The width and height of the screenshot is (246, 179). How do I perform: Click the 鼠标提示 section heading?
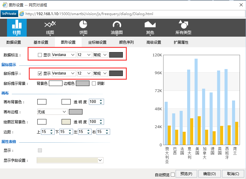8,65
